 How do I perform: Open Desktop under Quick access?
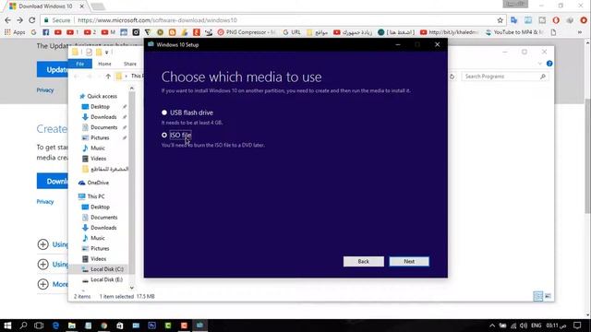click(x=96, y=107)
